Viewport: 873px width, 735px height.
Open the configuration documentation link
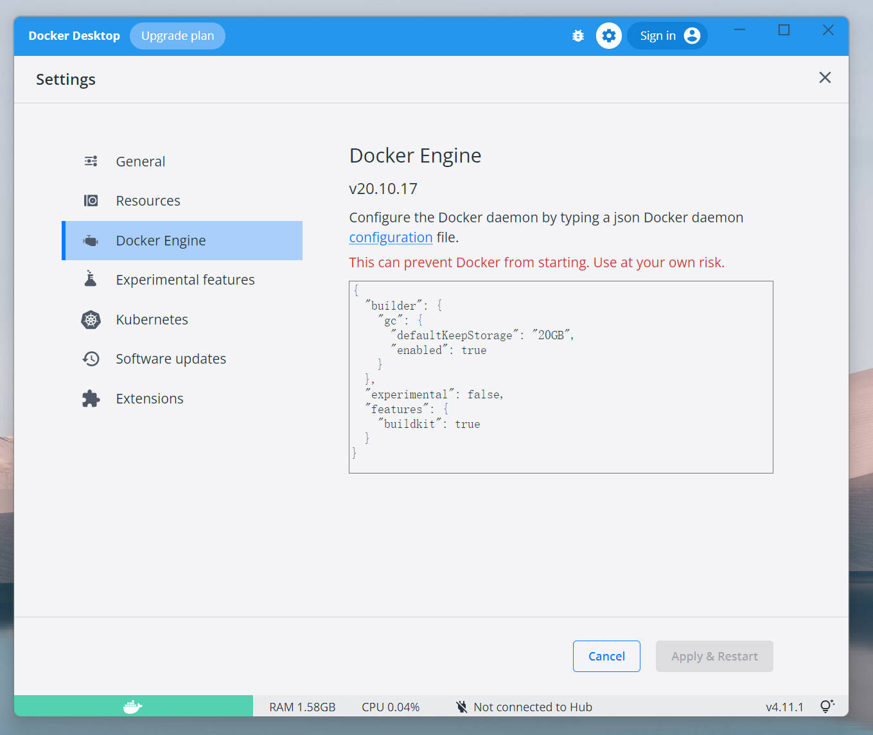pyautogui.click(x=391, y=237)
